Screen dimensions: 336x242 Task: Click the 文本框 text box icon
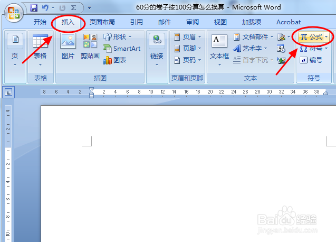pyautogui.click(x=219, y=41)
